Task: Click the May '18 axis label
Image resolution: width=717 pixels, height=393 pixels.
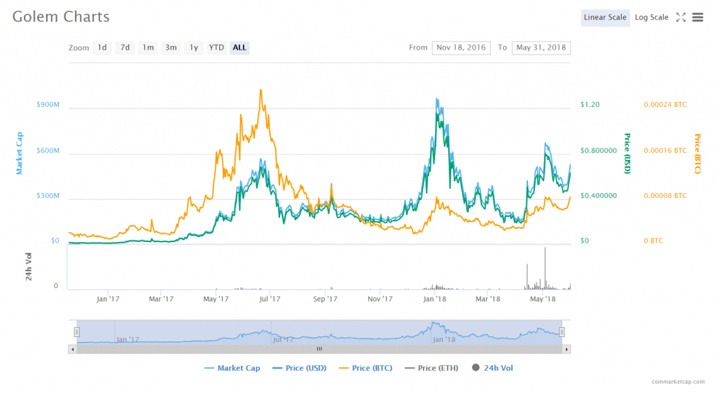Action: (x=543, y=299)
